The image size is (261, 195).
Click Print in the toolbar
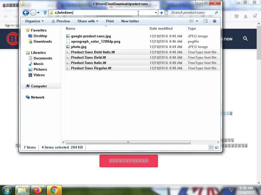[110, 21]
